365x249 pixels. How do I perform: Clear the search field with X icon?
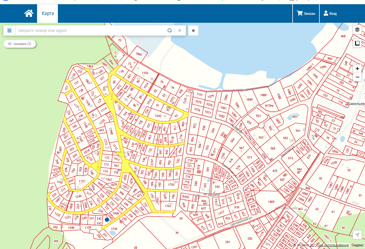(x=180, y=30)
